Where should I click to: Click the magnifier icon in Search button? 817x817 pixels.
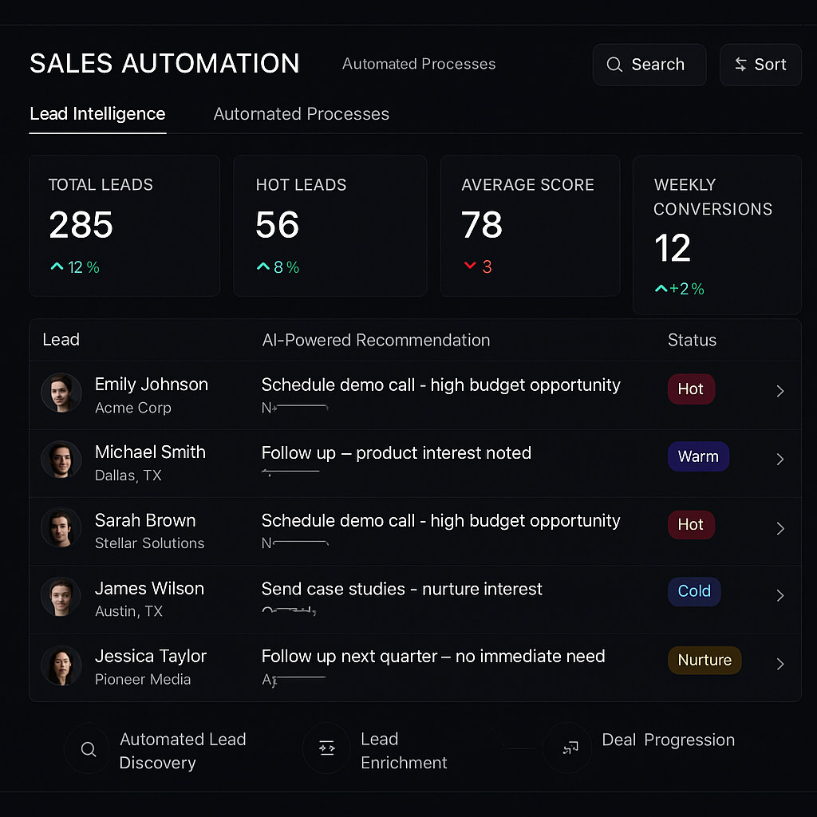pyautogui.click(x=614, y=65)
